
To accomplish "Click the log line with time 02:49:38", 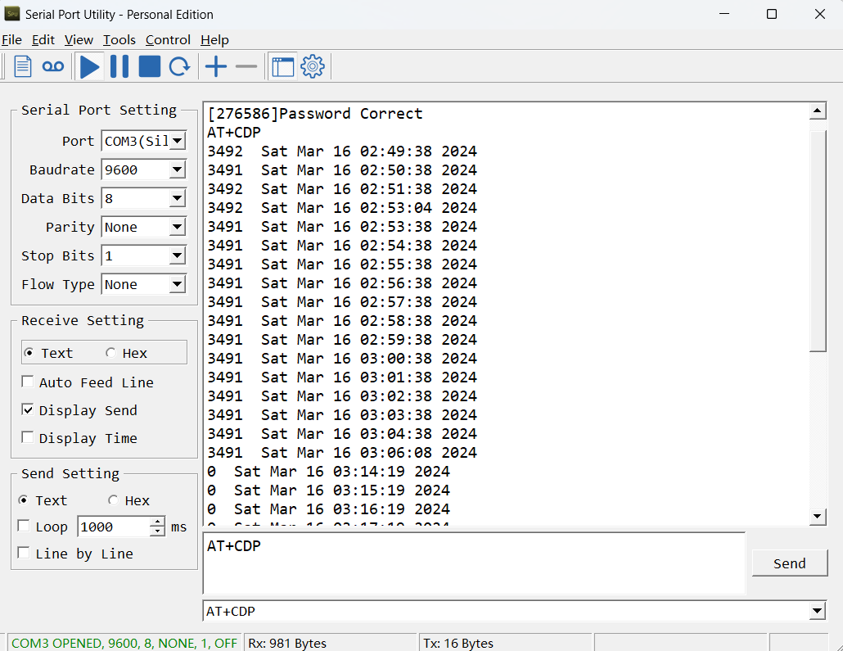I will coord(342,151).
